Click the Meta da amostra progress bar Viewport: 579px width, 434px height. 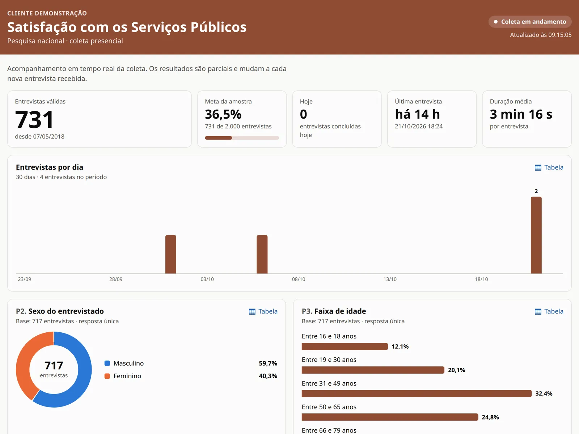click(x=242, y=138)
